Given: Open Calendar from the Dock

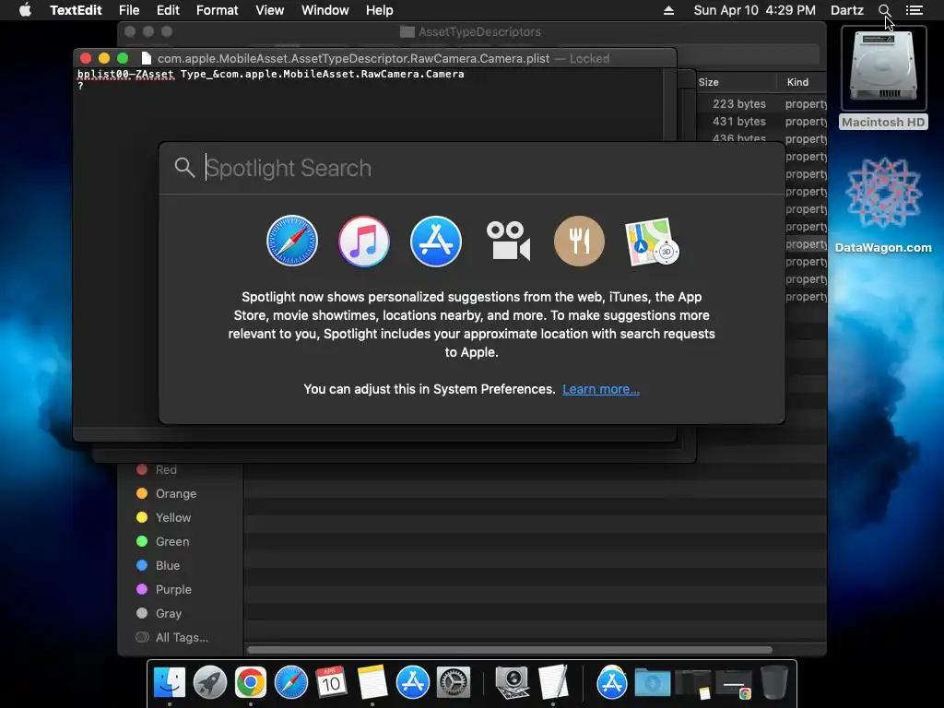Looking at the screenshot, I should (x=331, y=683).
